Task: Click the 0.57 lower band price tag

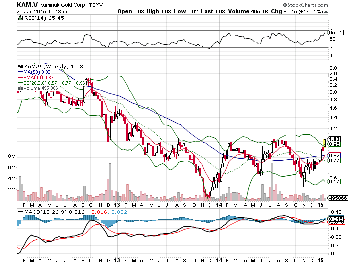Action: click(x=334, y=181)
